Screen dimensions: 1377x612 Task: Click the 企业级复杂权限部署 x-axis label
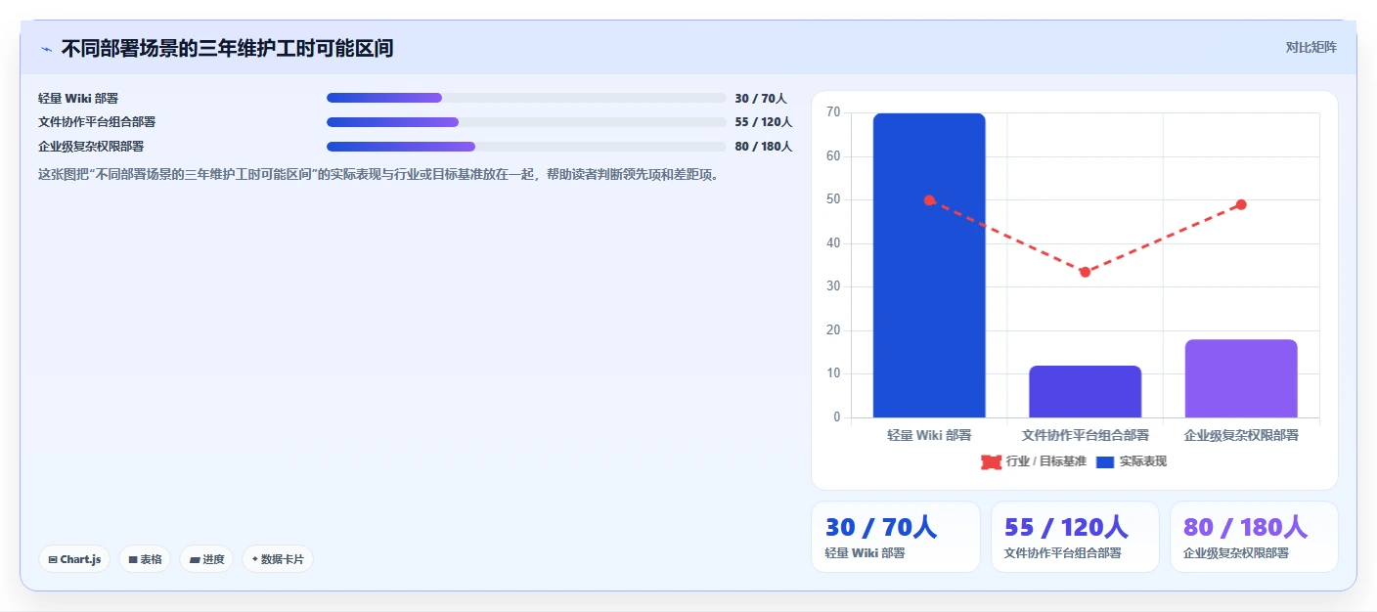(x=1241, y=435)
